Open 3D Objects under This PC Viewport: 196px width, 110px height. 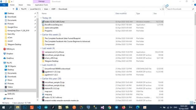click(10, 66)
